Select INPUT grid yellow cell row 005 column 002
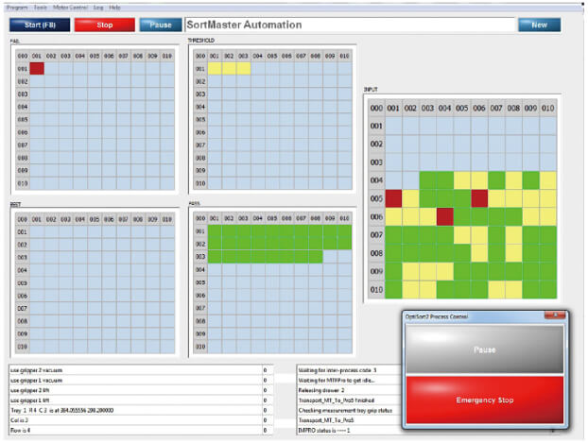588x443 pixels. pos(410,198)
